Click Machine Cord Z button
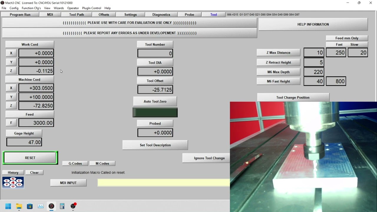The height and width of the screenshot is (212, 377). (x=11, y=106)
